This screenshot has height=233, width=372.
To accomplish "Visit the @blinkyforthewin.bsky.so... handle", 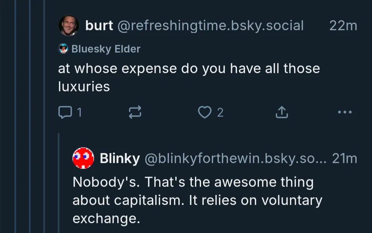I will (x=235, y=158).
